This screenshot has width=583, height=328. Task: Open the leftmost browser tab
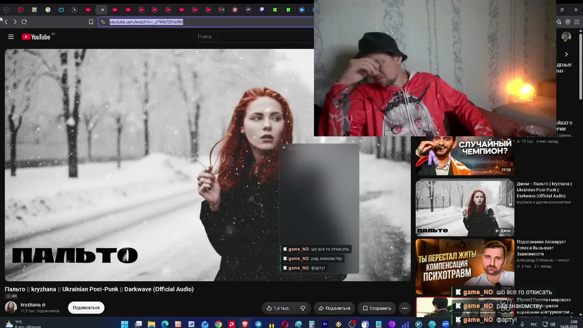point(7,10)
